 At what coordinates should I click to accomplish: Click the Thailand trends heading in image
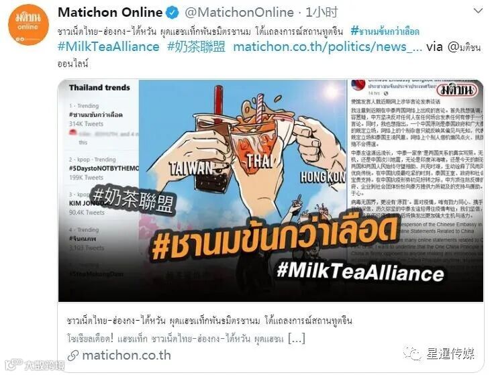coord(99,88)
